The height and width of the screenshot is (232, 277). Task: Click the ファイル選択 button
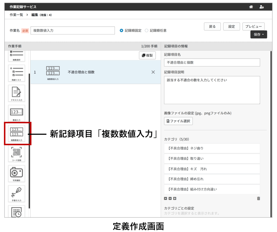click(178, 121)
